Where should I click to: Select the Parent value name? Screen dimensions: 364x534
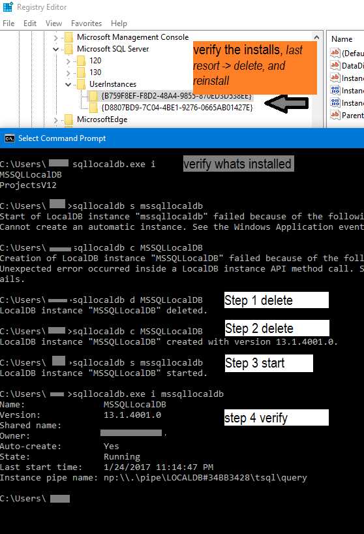[x=353, y=116]
